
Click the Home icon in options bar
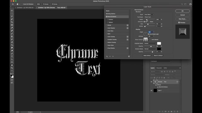(x=13, y=4)
